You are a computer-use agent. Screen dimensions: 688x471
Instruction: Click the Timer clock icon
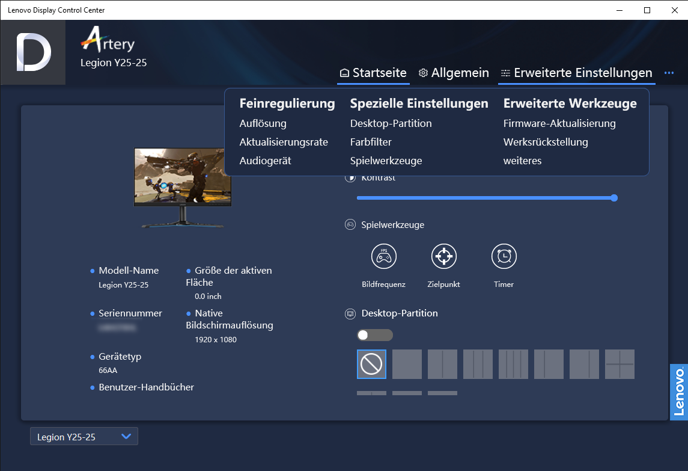coord(504,256)
